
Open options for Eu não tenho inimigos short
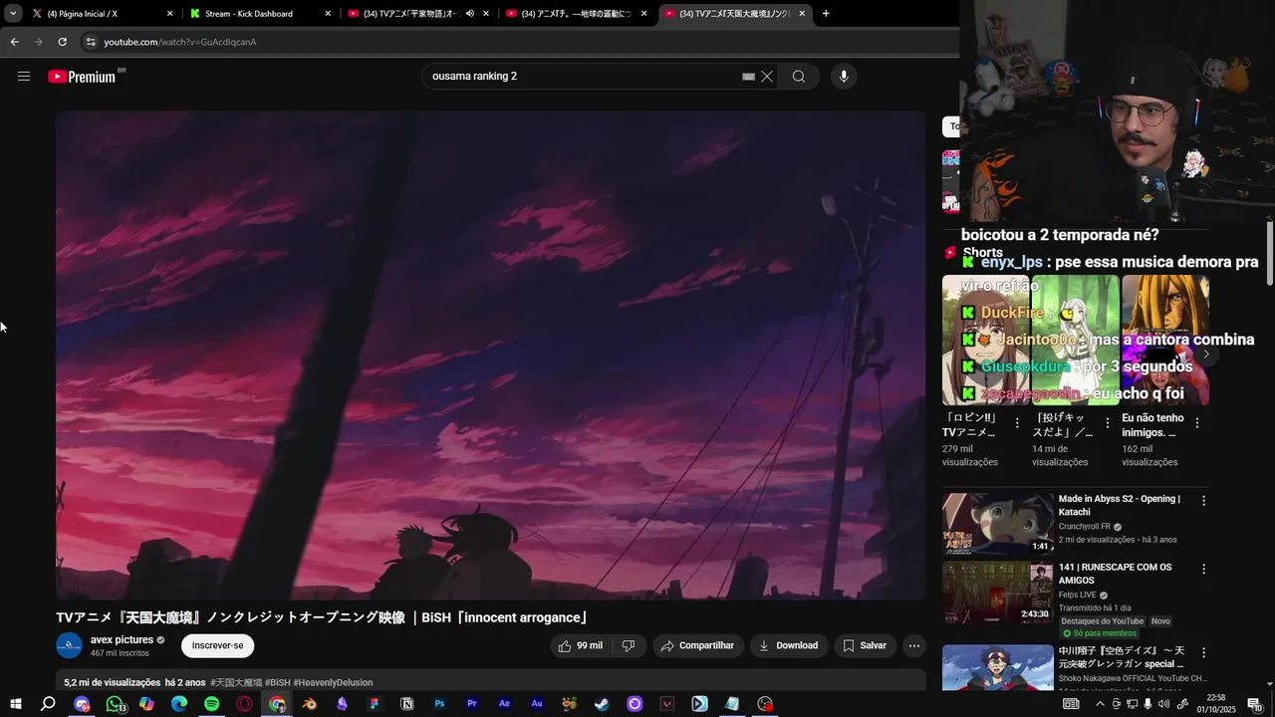coord(1196,423)
